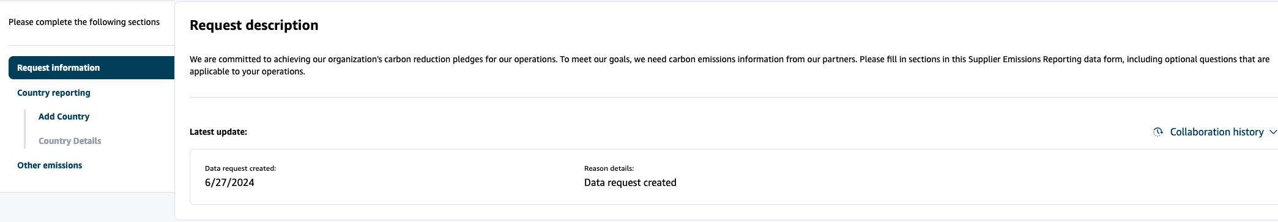Click the Latest update label
Viewport: 1278px width, 222px height.
point(218,132)
